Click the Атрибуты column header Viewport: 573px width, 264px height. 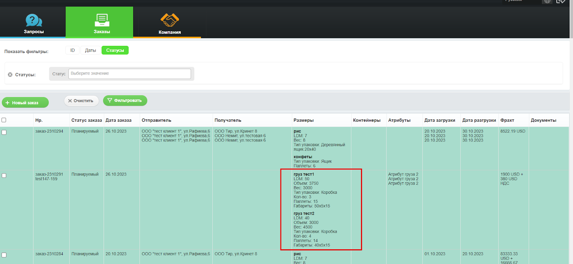tap(399, 120)
